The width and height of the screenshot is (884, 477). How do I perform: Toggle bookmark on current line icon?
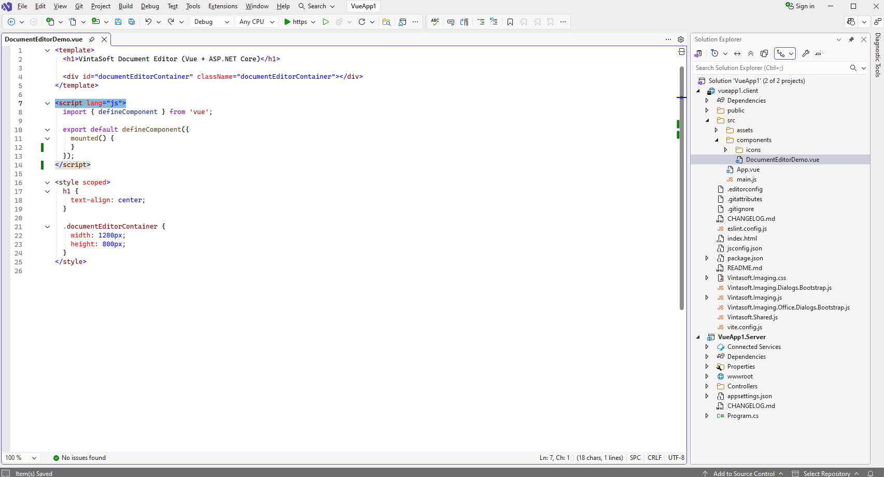[510, 22]
